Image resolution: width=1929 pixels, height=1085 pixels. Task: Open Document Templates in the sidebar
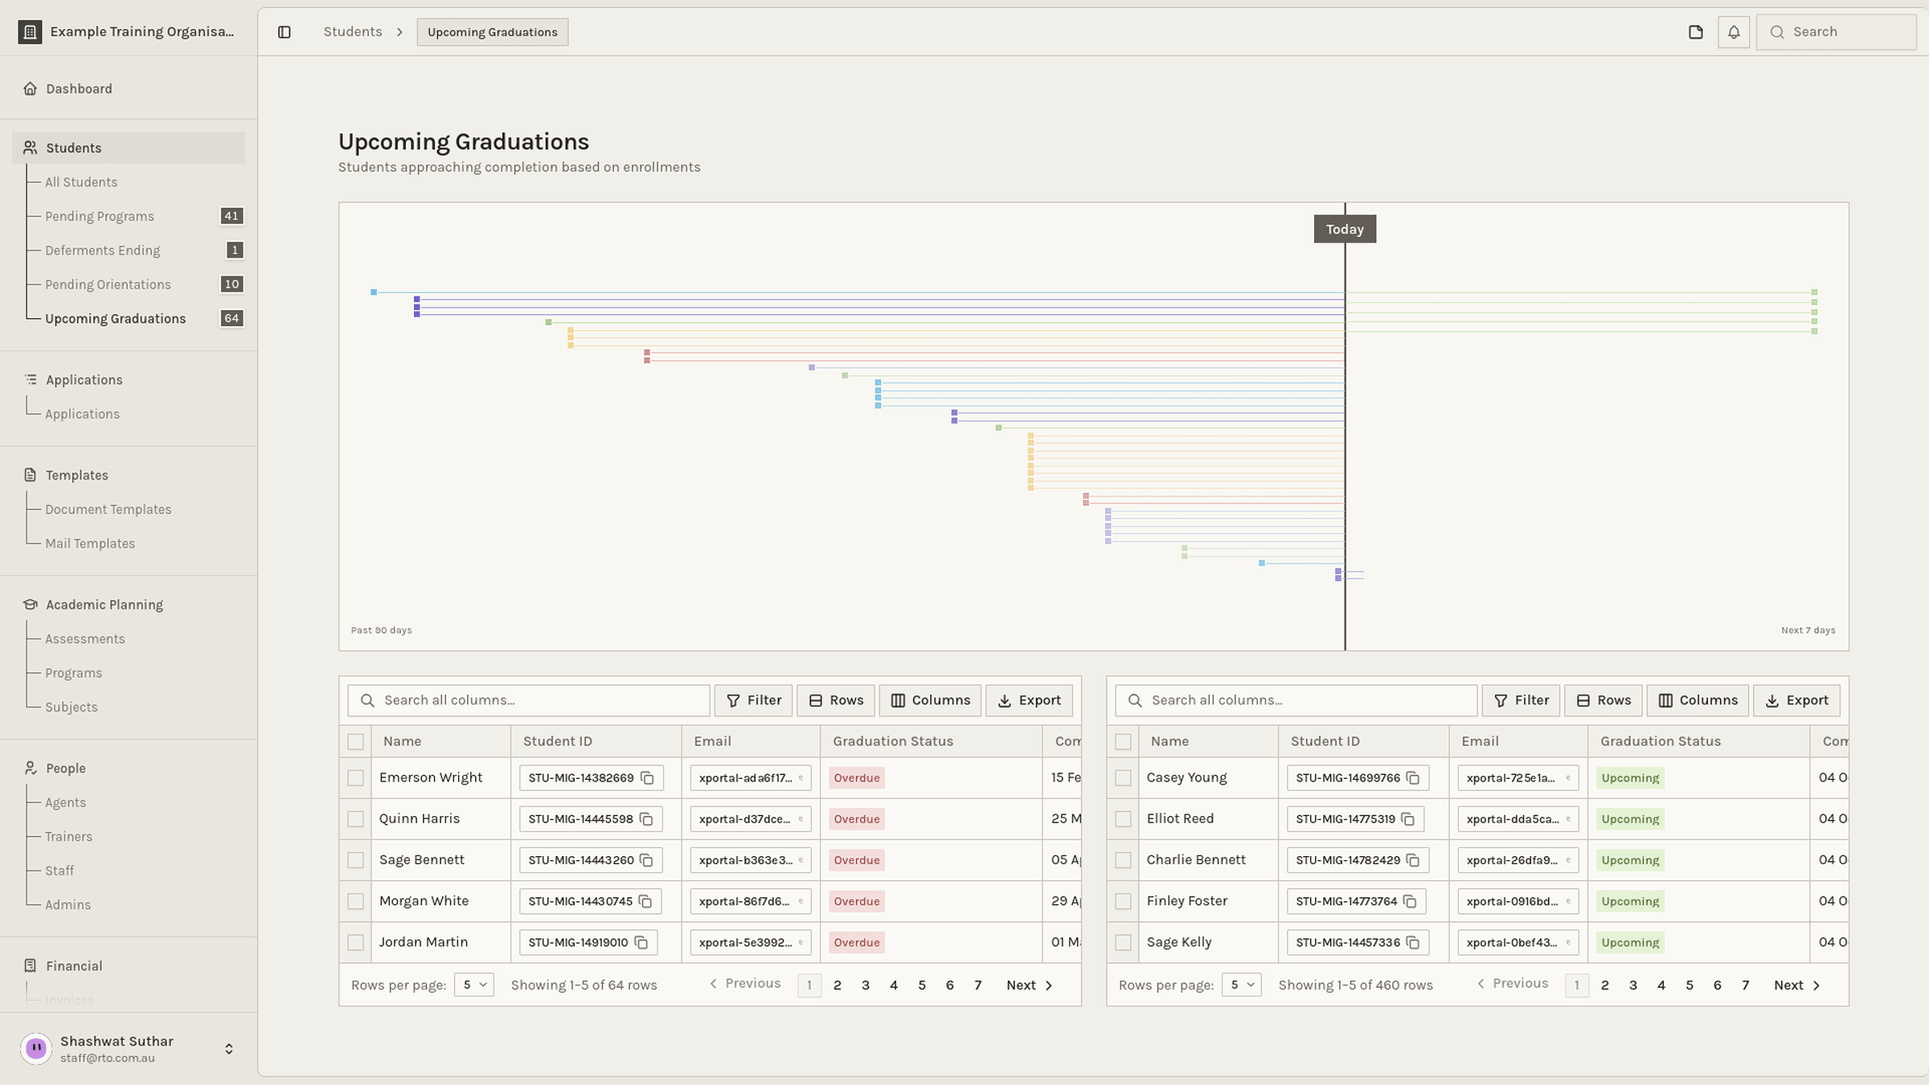point(108,509)
